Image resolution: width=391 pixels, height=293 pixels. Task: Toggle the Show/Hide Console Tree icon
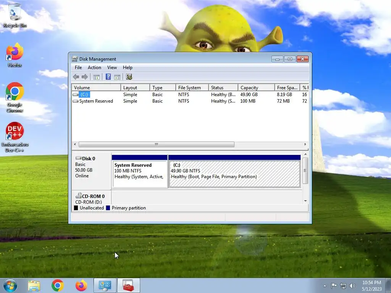click(x=97, y=77)
